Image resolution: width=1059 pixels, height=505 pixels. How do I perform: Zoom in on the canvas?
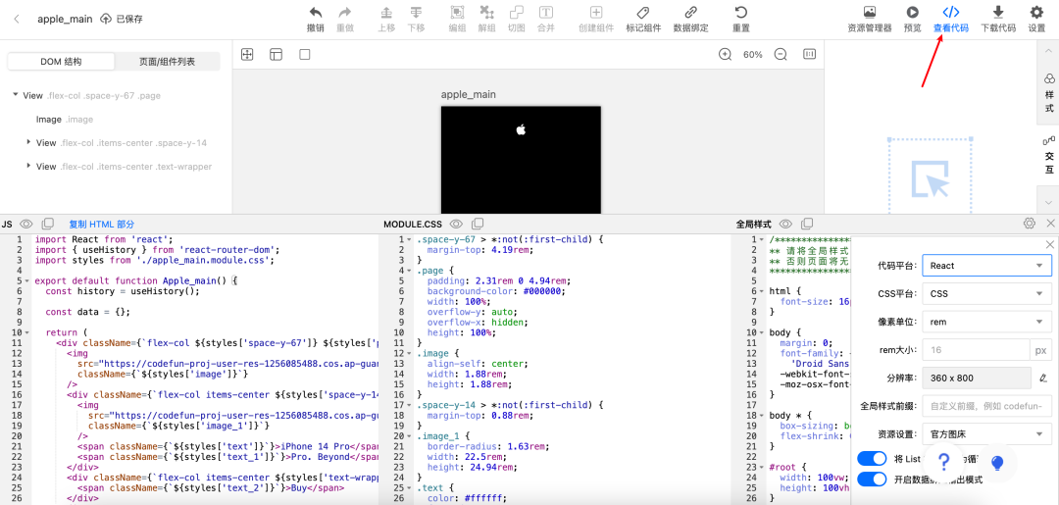(x=726, y=55)
